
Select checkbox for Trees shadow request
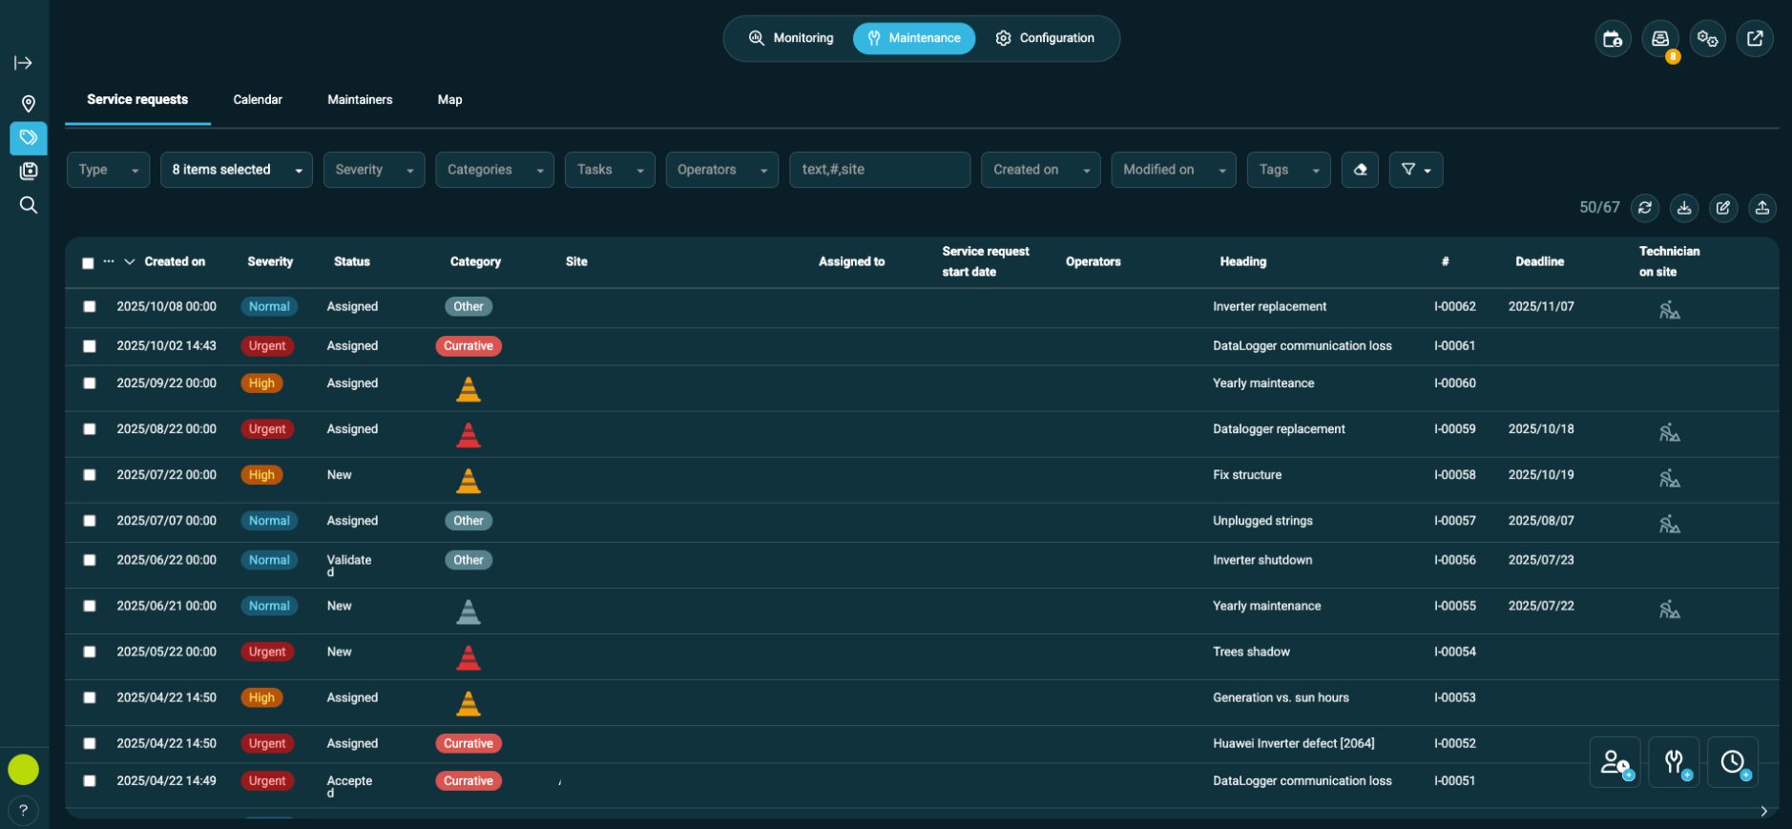pos(90,653)
